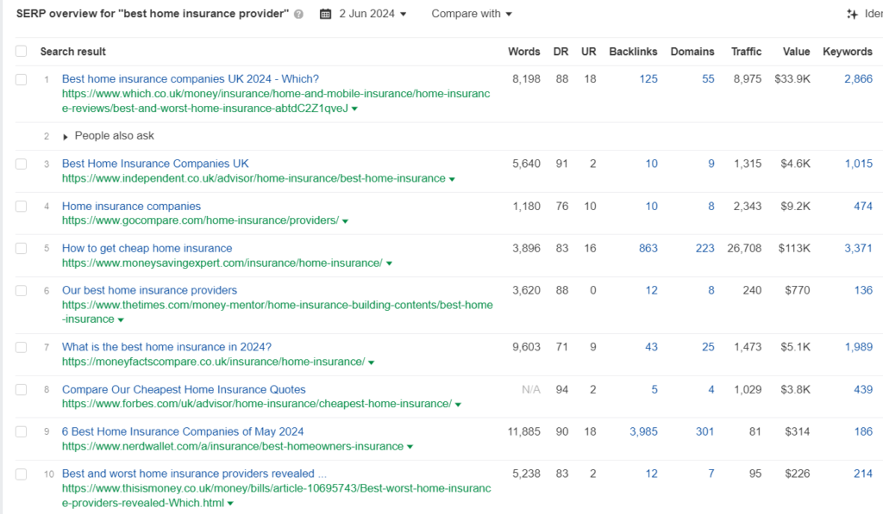Click the Traffic column header

[747, 51]
